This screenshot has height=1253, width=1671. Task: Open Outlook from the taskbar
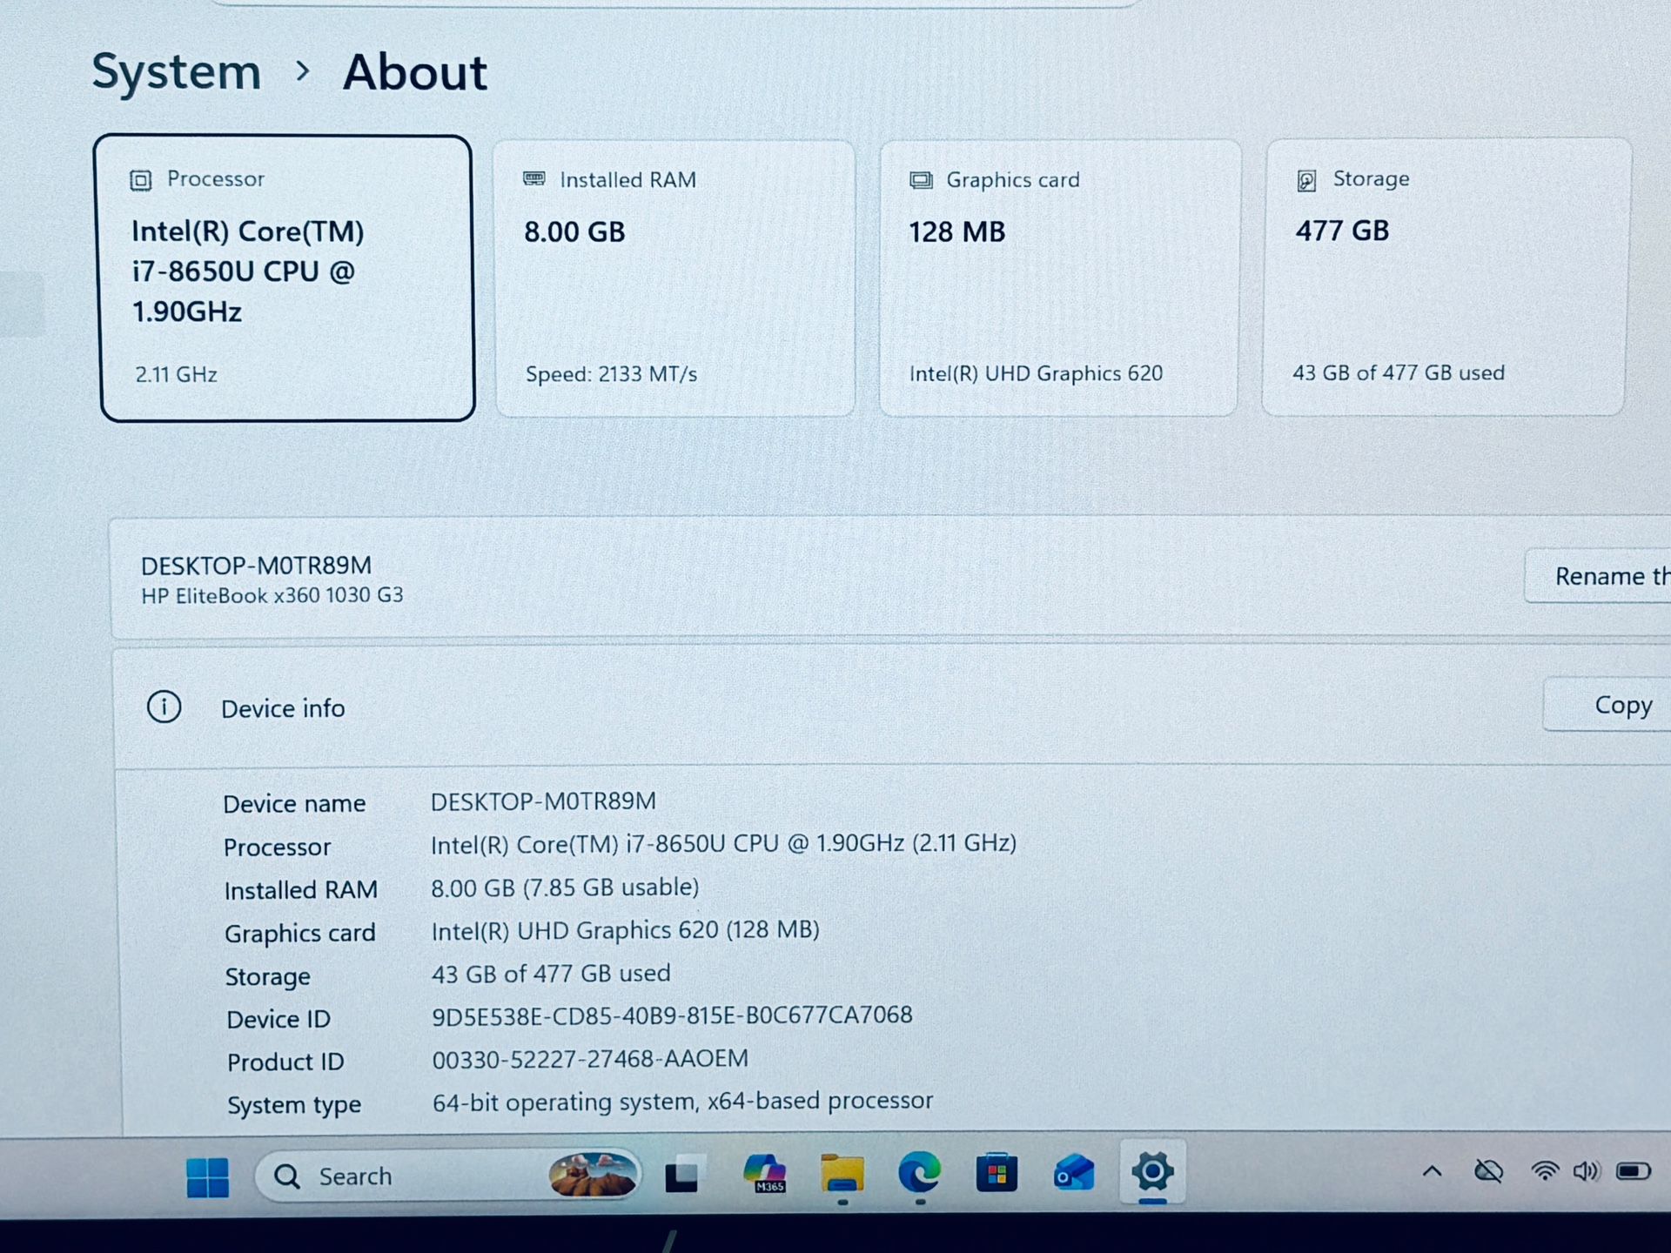click(x=1073, y=1173)
